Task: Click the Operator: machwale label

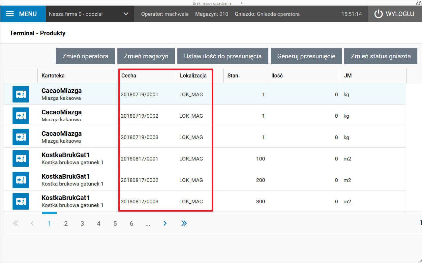Action: (x=165, y=14)
